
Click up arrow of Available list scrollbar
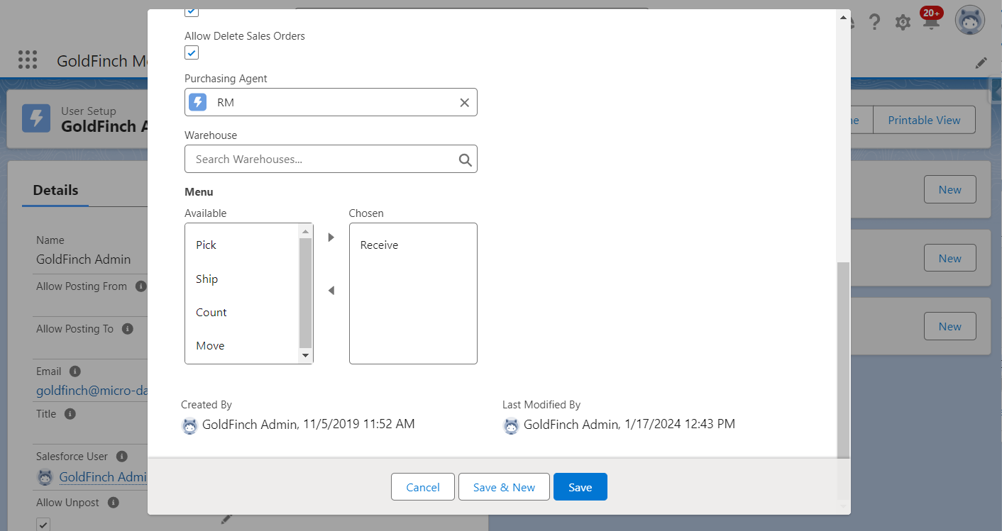click(305, 231)
